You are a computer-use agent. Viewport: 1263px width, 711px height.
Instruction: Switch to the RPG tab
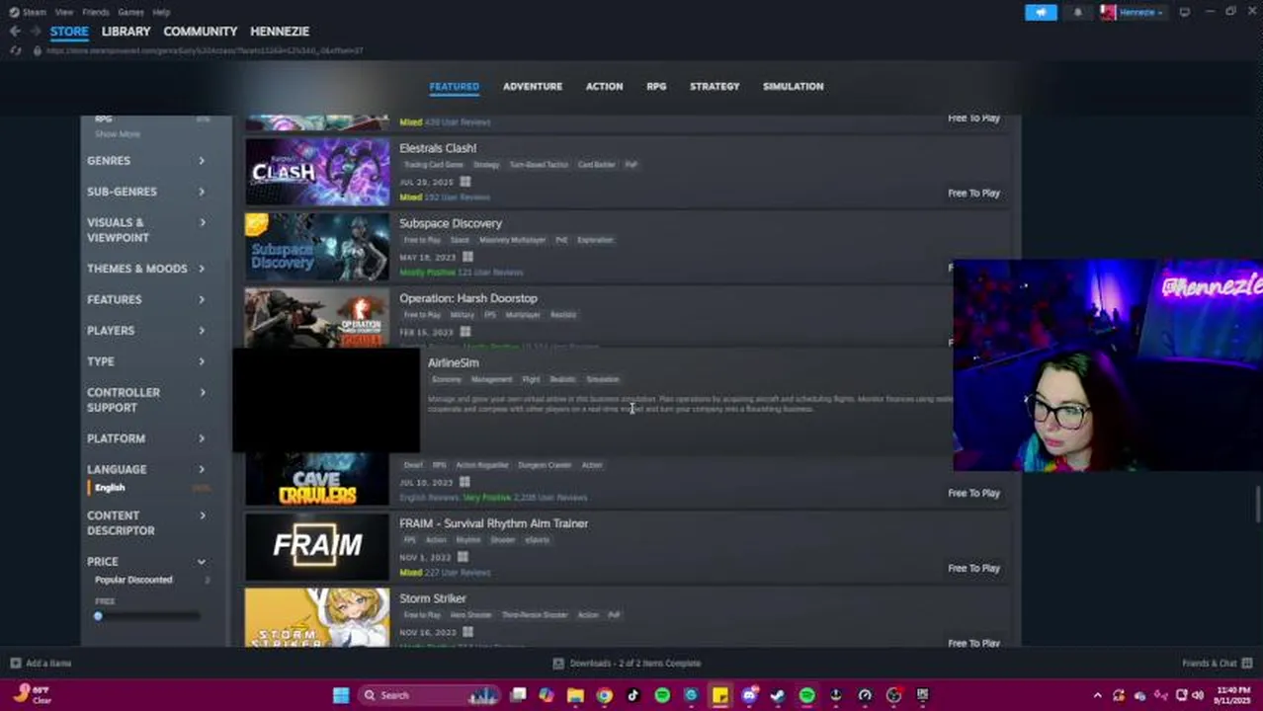click(656, 86)
